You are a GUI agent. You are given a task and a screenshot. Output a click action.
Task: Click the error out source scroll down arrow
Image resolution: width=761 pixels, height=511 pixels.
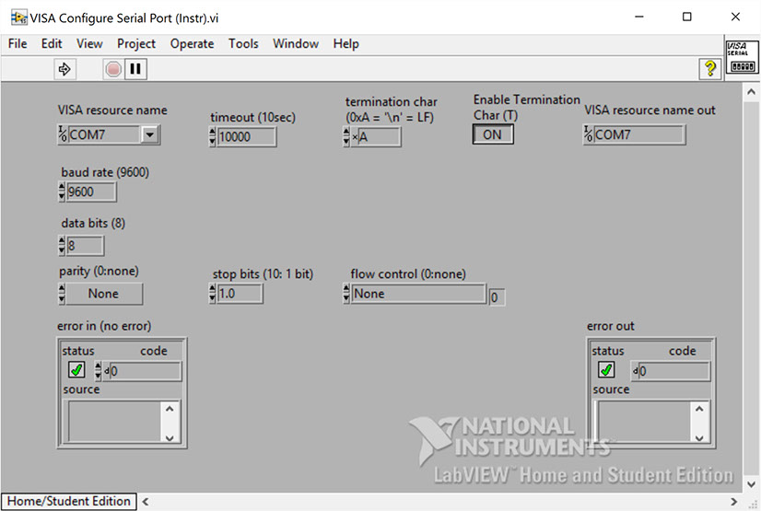(699, 436)
